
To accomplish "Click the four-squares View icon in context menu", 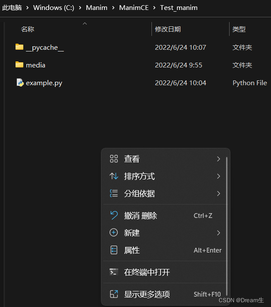I will coord(114,159).
